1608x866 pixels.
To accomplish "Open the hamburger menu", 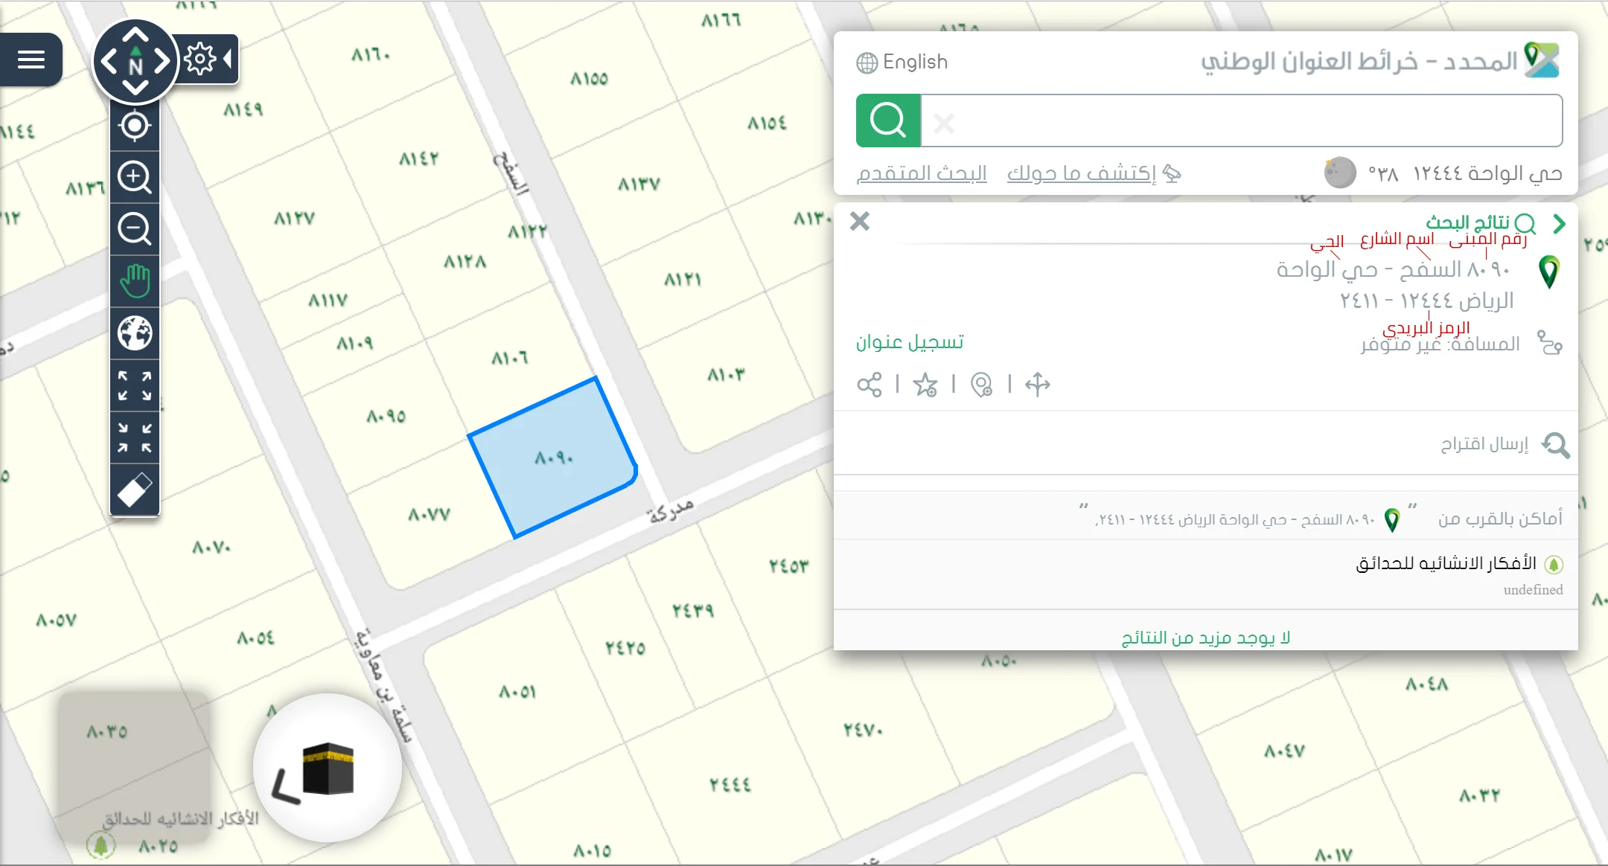I will 31,60.
